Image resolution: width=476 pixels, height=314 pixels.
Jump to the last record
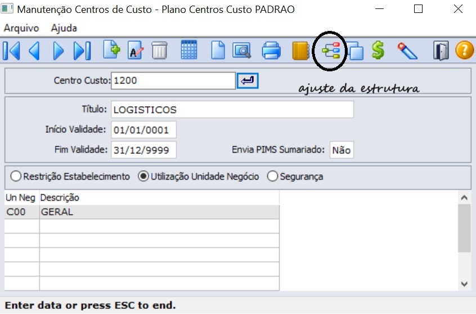pyautogui.click(x=82, y=51)
